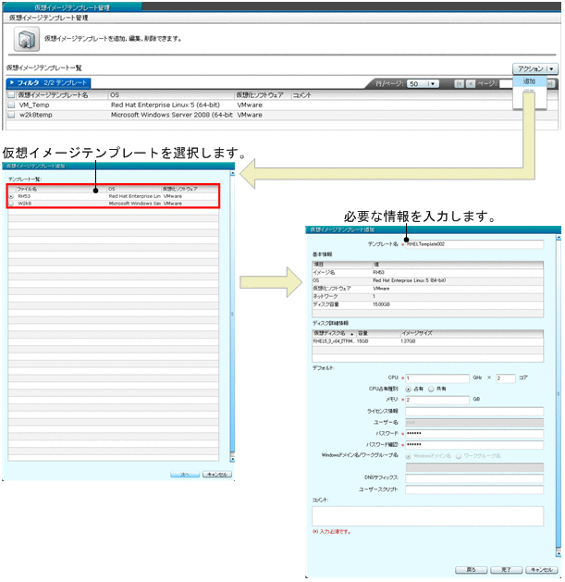
Task: Click the テンプレート名 input field
Action: coord(473,244)
